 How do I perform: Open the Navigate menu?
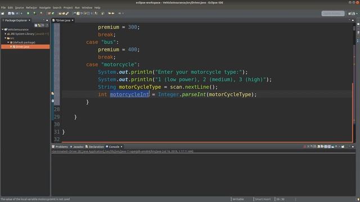[45, 7]
